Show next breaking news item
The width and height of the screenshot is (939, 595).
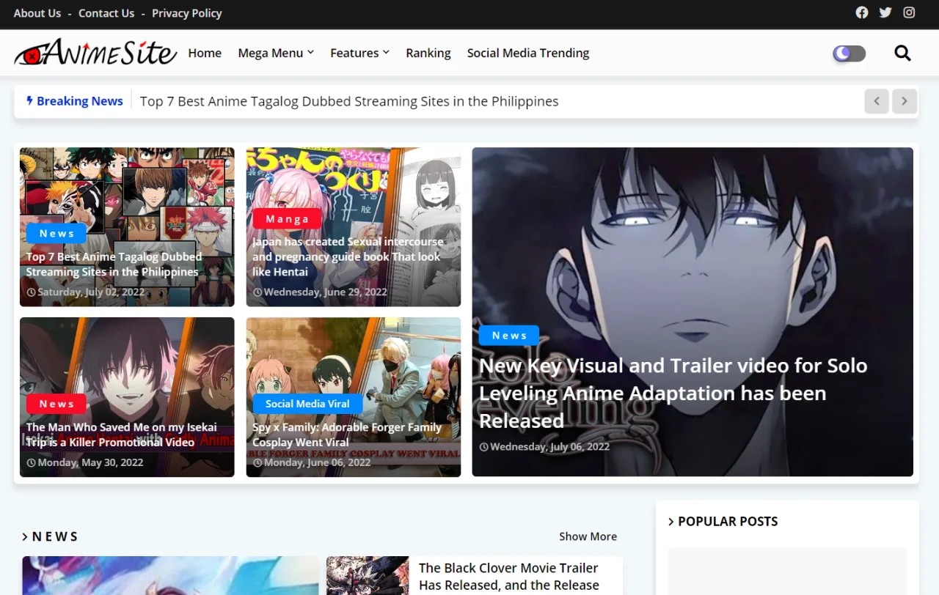[905, 101]
